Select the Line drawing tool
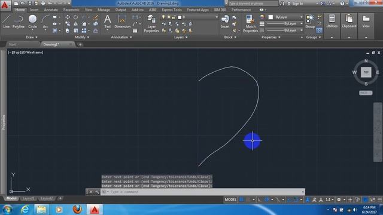Screen dimensions: 383x215 click(x=6, y=21)
